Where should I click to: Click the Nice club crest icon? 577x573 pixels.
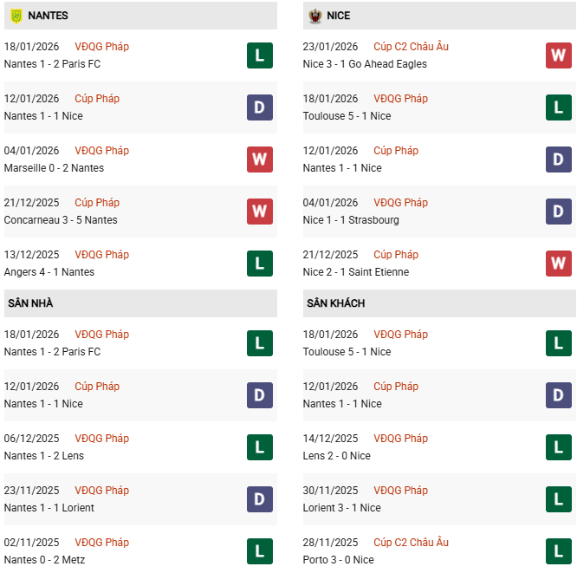[x=314, y=16]
